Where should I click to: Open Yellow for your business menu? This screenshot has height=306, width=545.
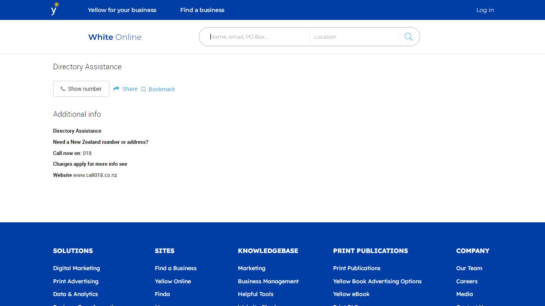(x=122, y=10)
